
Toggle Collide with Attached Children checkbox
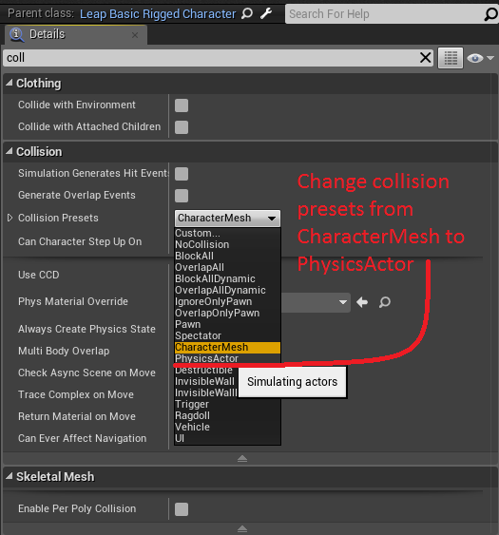click(182, 127)
